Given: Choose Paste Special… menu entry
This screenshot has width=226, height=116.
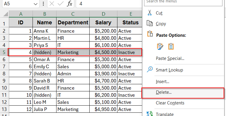Looking at the screenshot, I should tap(170, 58).
